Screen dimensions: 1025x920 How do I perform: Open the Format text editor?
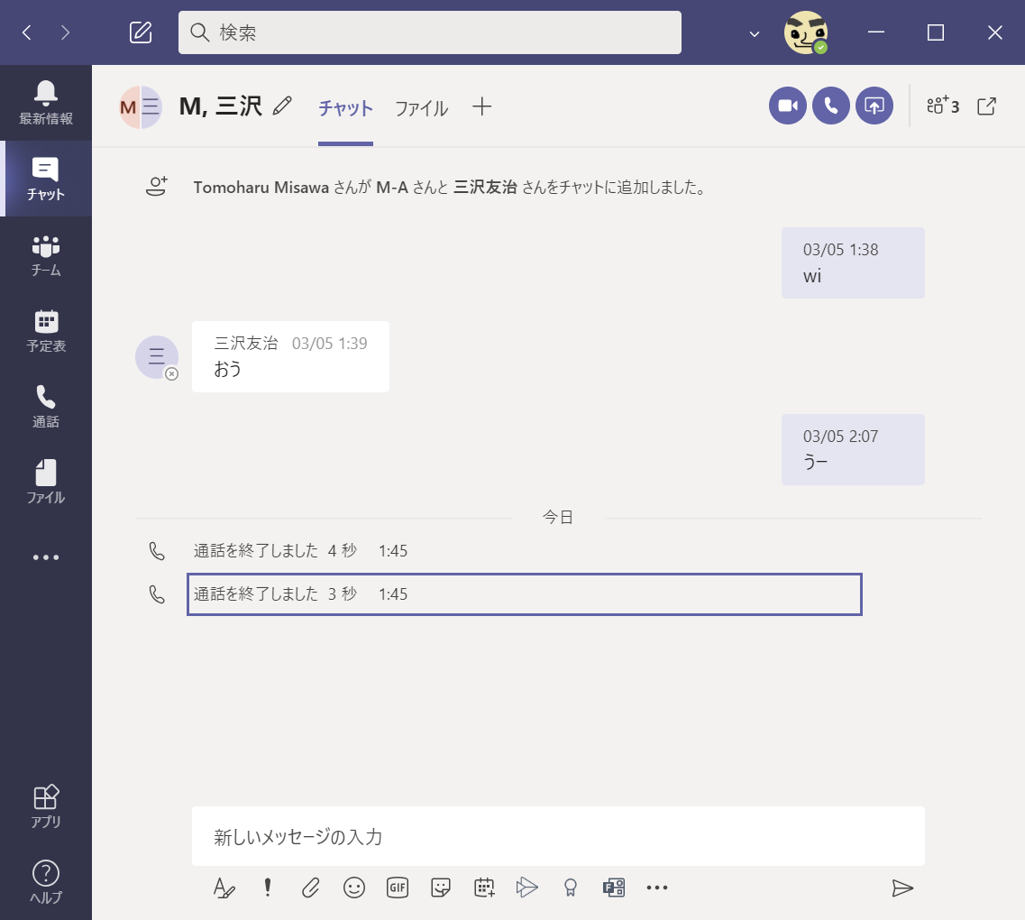point(224,888)
